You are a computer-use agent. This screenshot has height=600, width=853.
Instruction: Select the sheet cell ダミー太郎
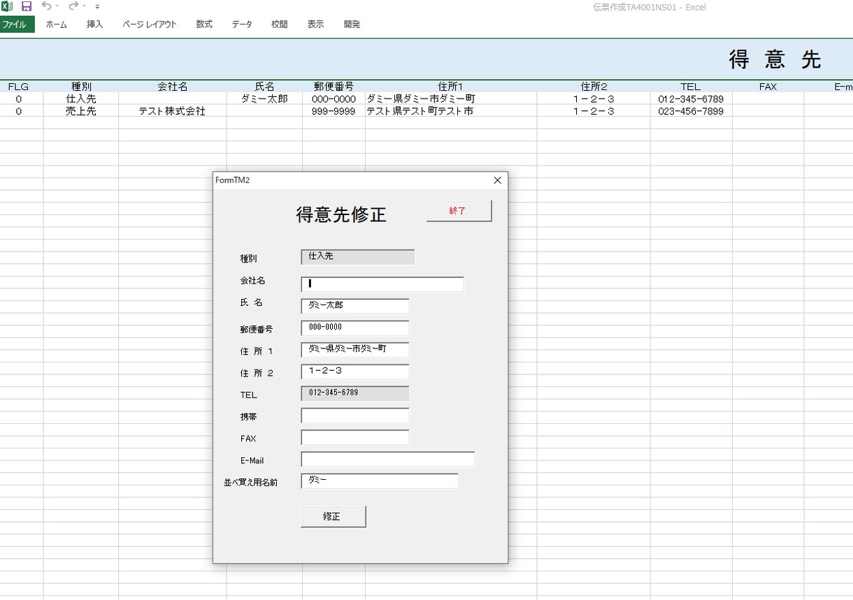tap(264, 99)
